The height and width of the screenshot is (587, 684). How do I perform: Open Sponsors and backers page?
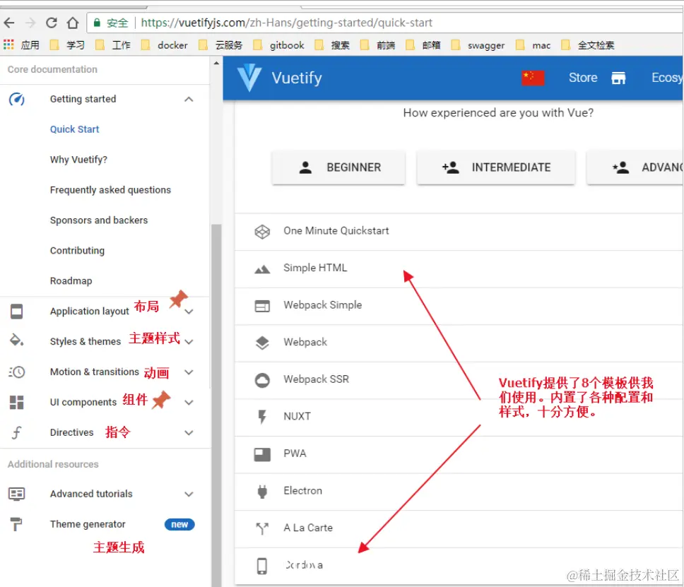(99, 220)
